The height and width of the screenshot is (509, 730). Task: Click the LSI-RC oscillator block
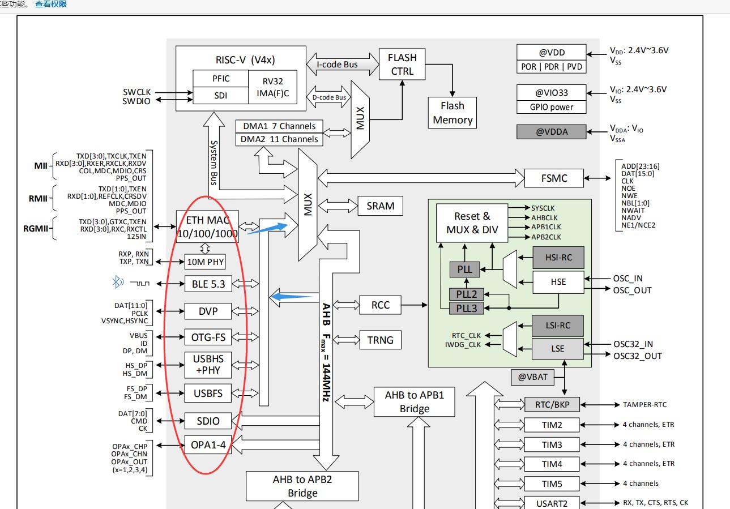[x=558, y=325]
